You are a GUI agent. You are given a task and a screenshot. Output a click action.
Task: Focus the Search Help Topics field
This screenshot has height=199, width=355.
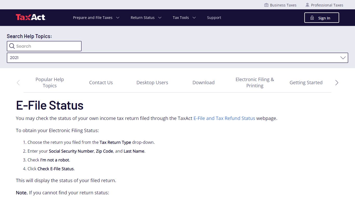(x=44, y=46)
